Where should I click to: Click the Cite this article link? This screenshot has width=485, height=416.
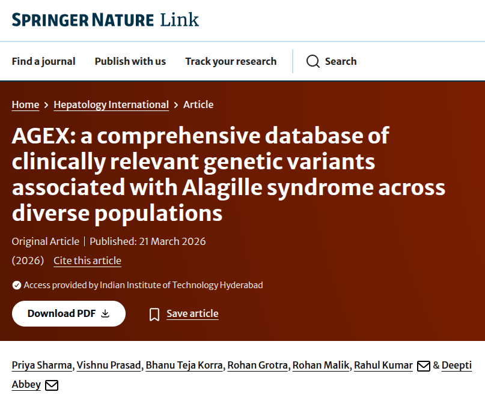87,261
